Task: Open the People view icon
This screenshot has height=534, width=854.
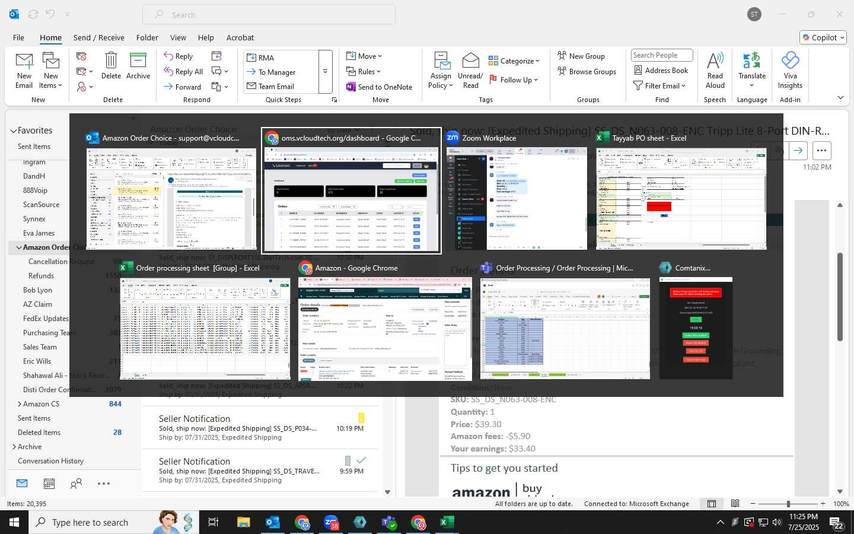Action: [x=76, y=484]
